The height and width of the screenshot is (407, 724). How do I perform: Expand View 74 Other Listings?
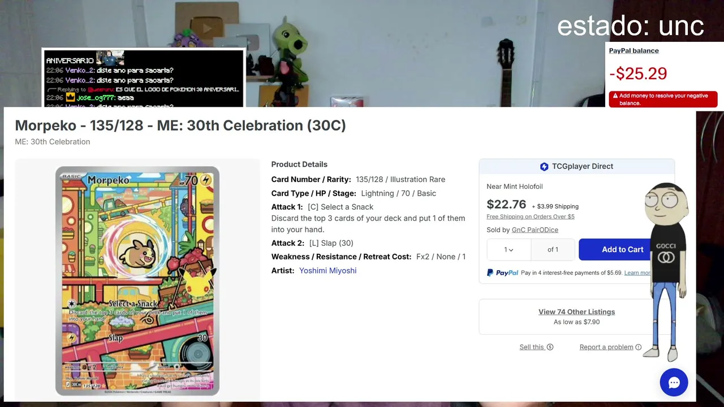[x=576, y=311]
